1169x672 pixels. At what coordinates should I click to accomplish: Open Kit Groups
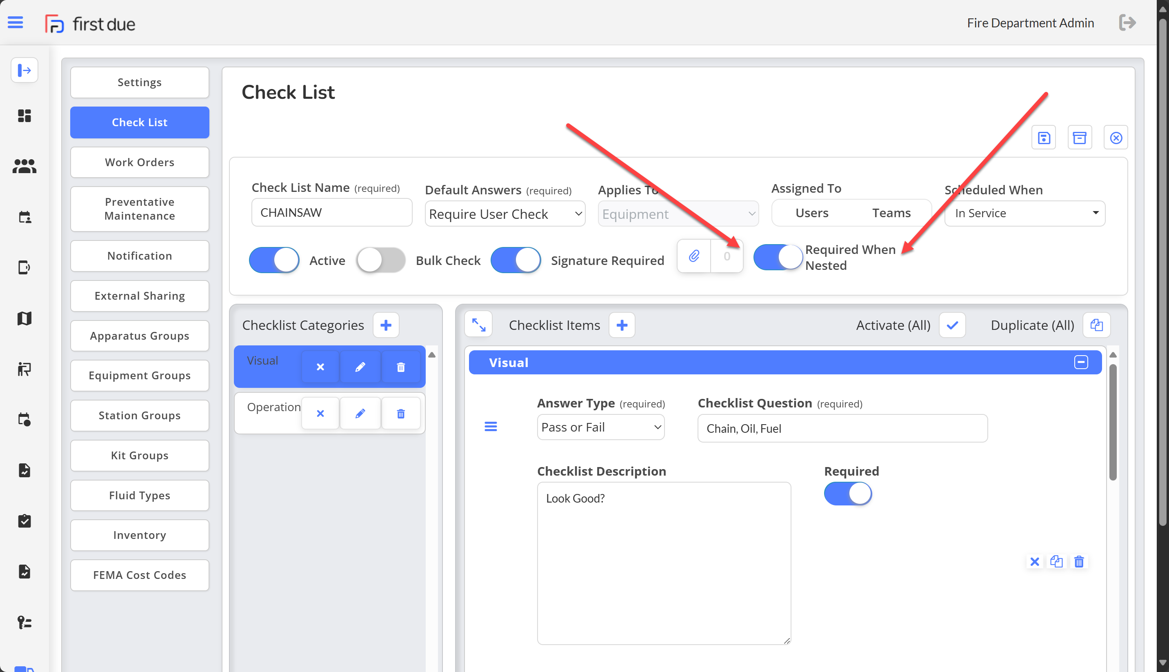[x=139, y=456]
